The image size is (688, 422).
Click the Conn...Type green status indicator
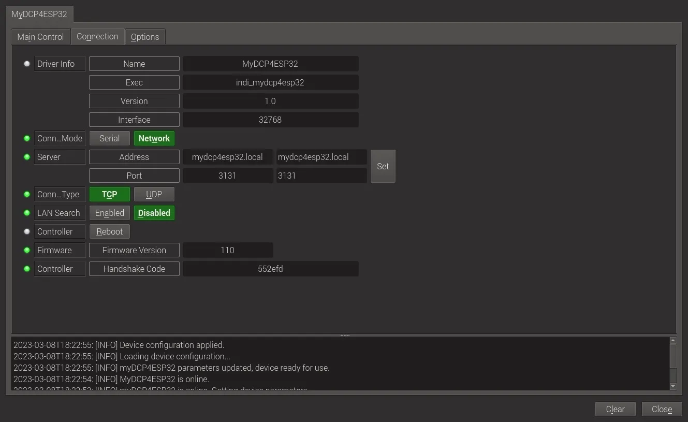tap(27, 194)
